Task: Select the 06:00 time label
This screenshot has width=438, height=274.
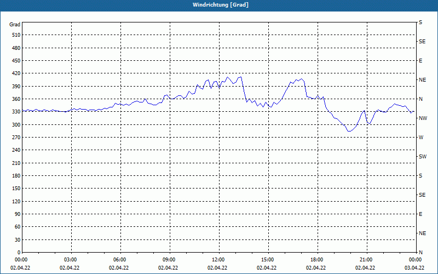Action: pyautogui.click(x=120, y=260)
